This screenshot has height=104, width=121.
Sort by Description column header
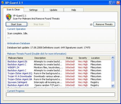[x=48, y=58]
